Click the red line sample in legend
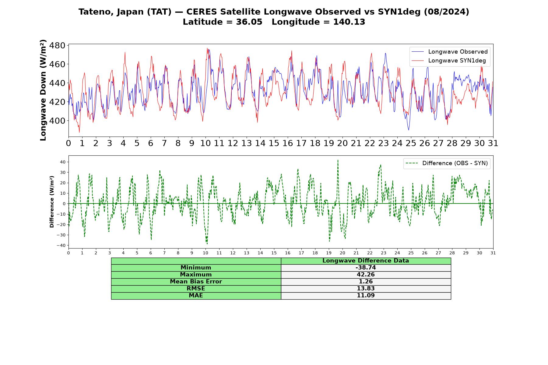The image size is (548, 365). pos(417,61)
